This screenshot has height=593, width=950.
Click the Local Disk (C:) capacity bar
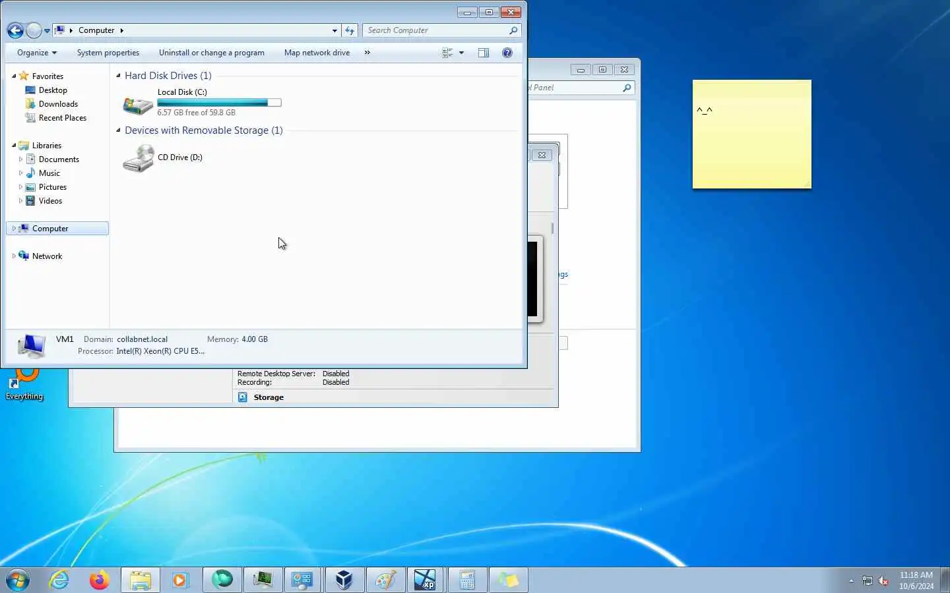point(219,103)
